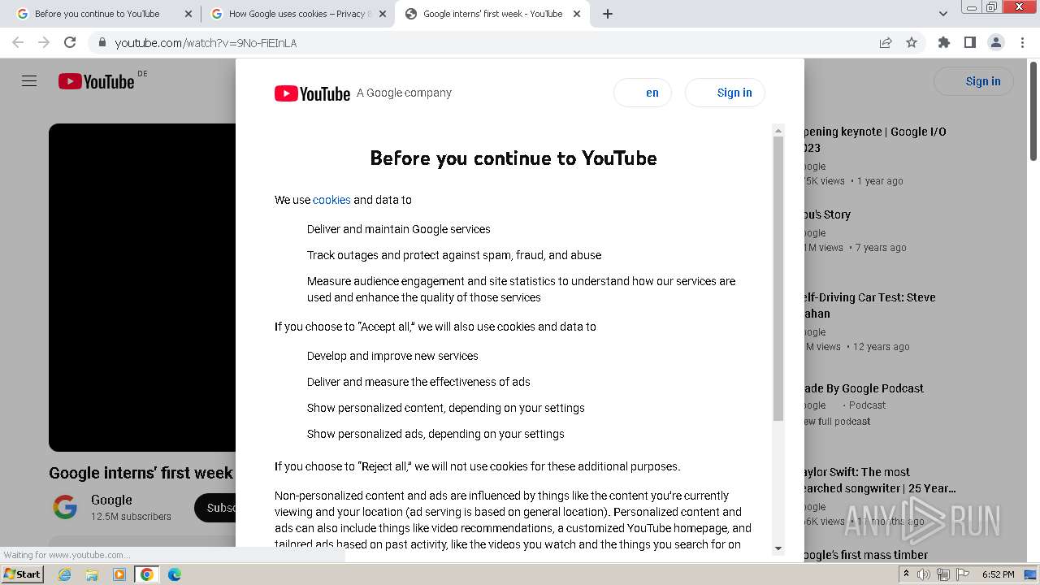Open Windows Media Player taskbar icon
1040x585 pixels.
pyautogui.click(x=119, y=574)
